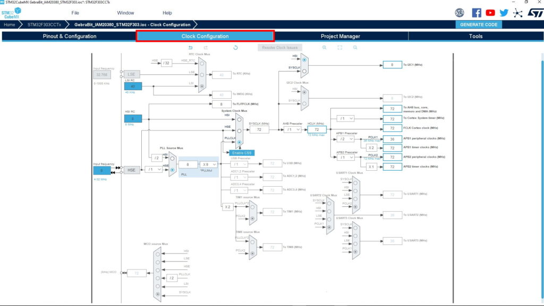This screenshot has height=306, width=544.
Task: Open the APB1 Prescaler /2 dropdown
Action: pos(345,139)
